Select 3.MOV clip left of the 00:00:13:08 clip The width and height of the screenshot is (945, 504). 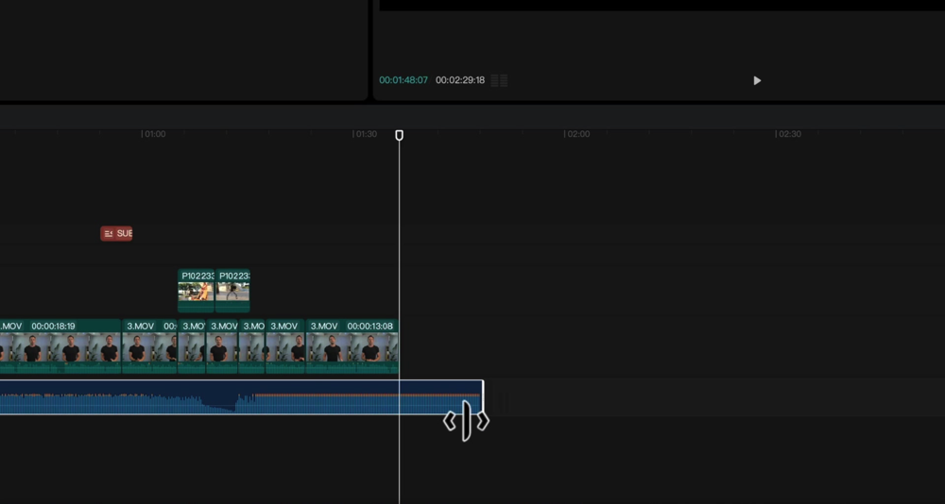pos(285,347)
